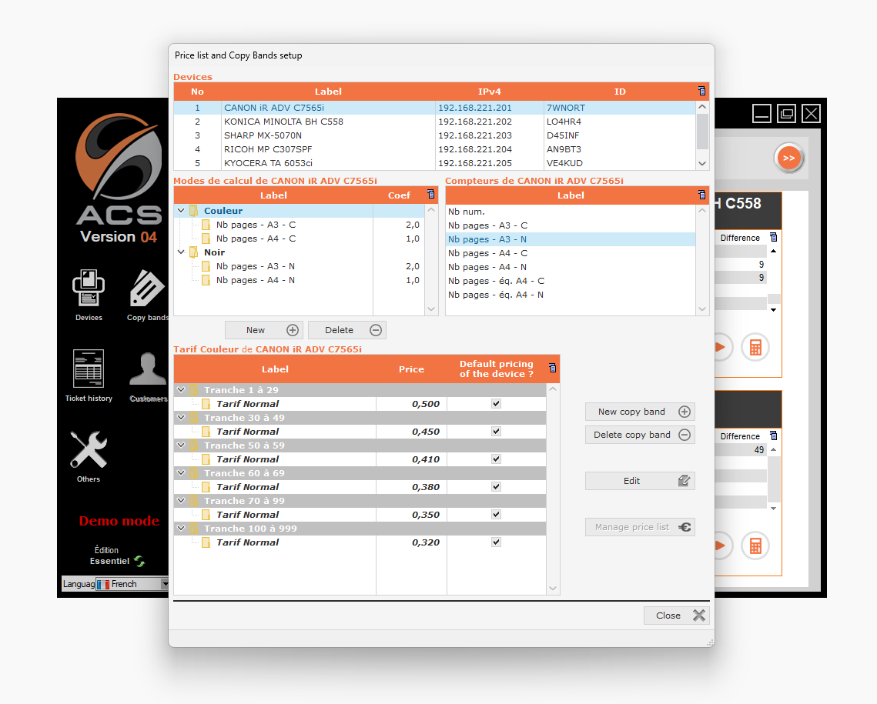The width and height of the screenshot is (877, 704).
Task: Open the Language dropdown showing French
Action: pos(132,584)
